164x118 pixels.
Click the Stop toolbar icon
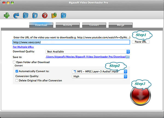(x=35, y=16)
